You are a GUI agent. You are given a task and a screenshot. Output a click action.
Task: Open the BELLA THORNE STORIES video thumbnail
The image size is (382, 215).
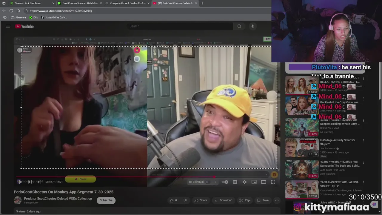(302, 85)
